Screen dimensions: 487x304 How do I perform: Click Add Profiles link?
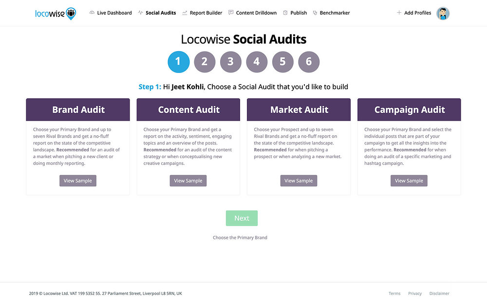[417, 13]
